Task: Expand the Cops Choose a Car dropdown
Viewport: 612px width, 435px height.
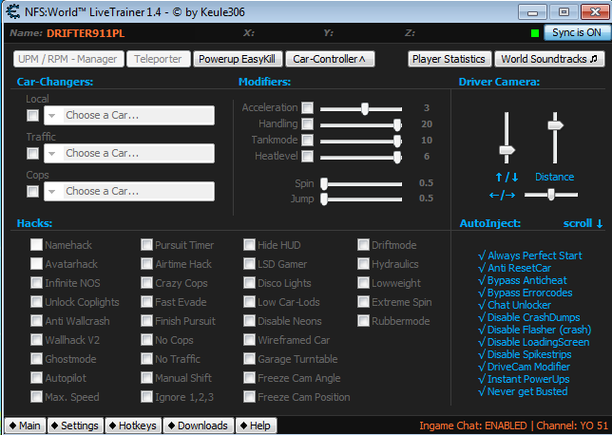Action: pos(129,191)
